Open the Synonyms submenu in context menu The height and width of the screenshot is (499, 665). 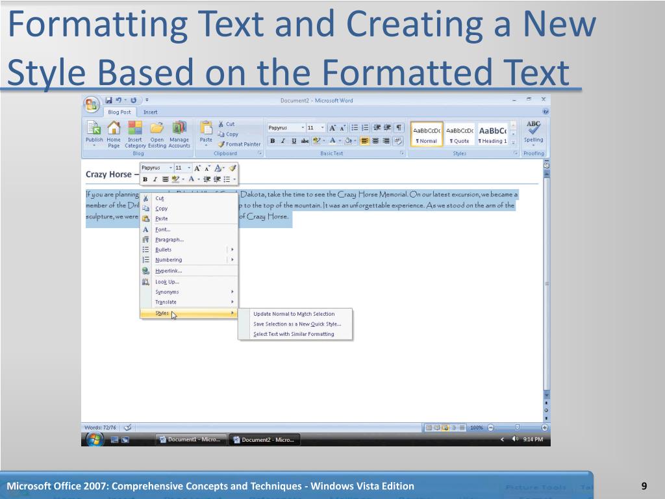click(x=189, y=292)
